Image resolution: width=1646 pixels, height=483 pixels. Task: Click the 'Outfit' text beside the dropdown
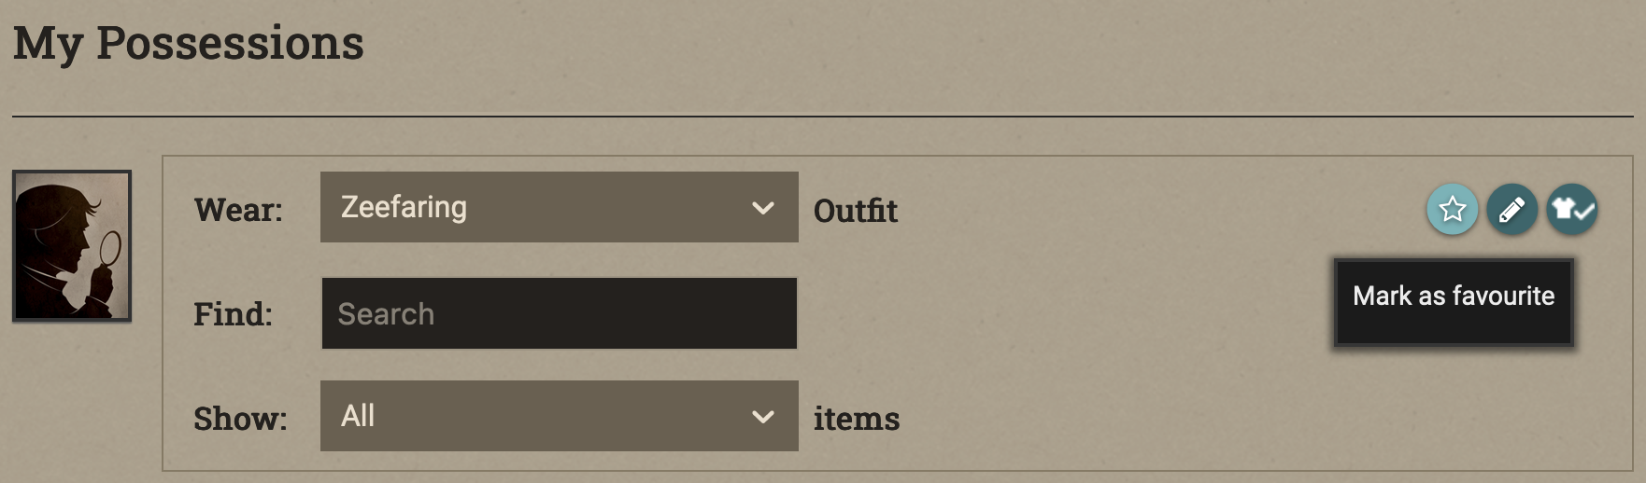tap(856, 211)
